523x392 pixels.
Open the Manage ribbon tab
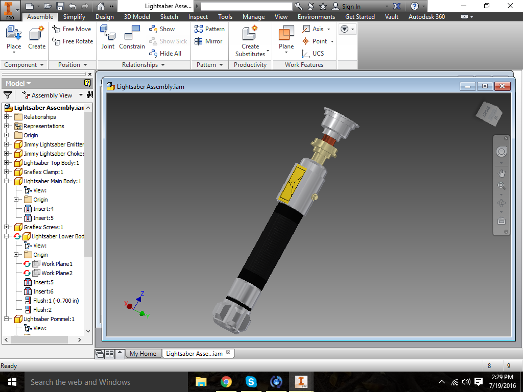pyautogui.click(x=253, y=17)
